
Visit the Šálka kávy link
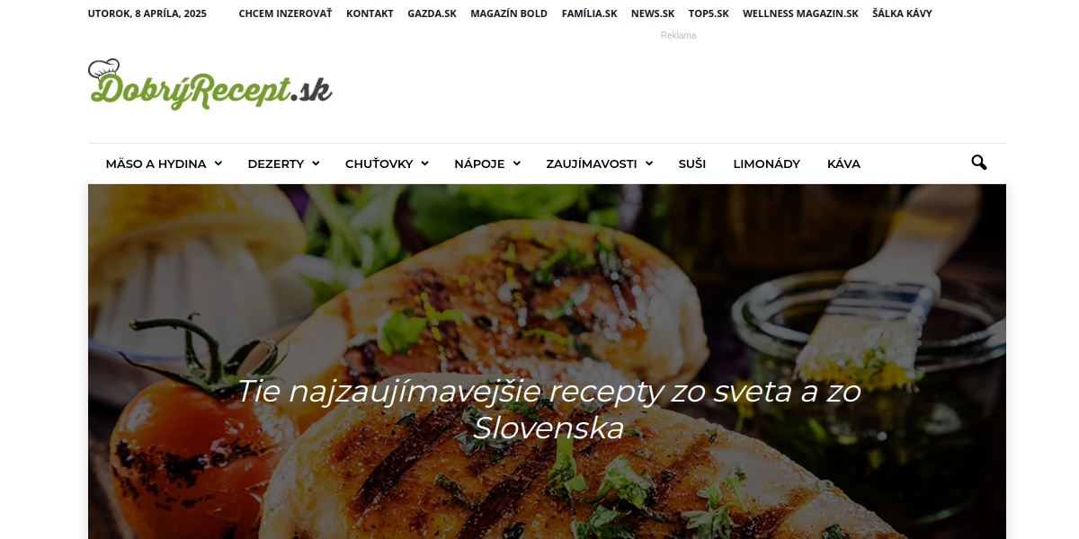(902, 13)
